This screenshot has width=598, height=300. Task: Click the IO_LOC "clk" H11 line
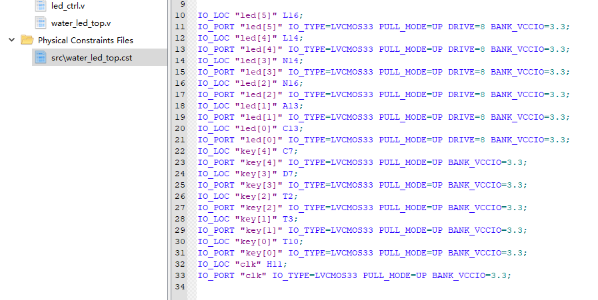coord(243,264)
